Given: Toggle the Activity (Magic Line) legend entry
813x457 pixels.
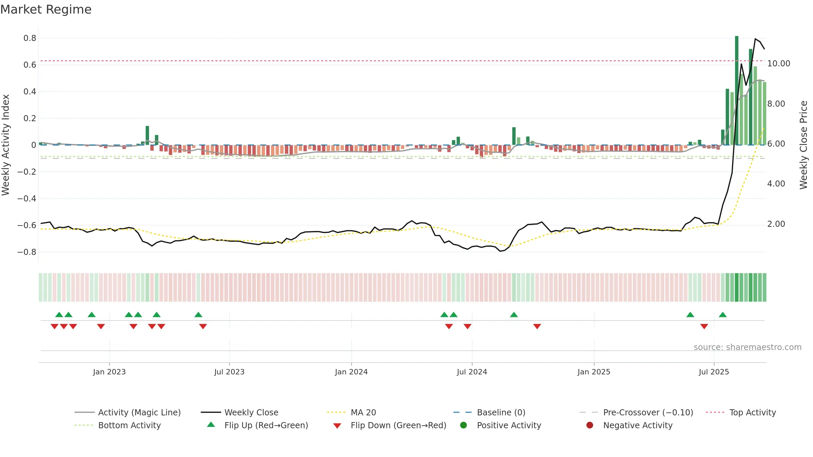Looking at the screenshot, I should (128, 412).
